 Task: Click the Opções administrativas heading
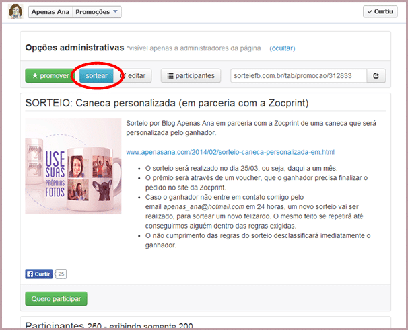74,48
